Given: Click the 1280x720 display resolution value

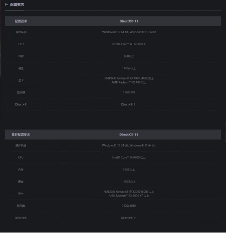Looking at the screenshot, I should coord(129,92).
